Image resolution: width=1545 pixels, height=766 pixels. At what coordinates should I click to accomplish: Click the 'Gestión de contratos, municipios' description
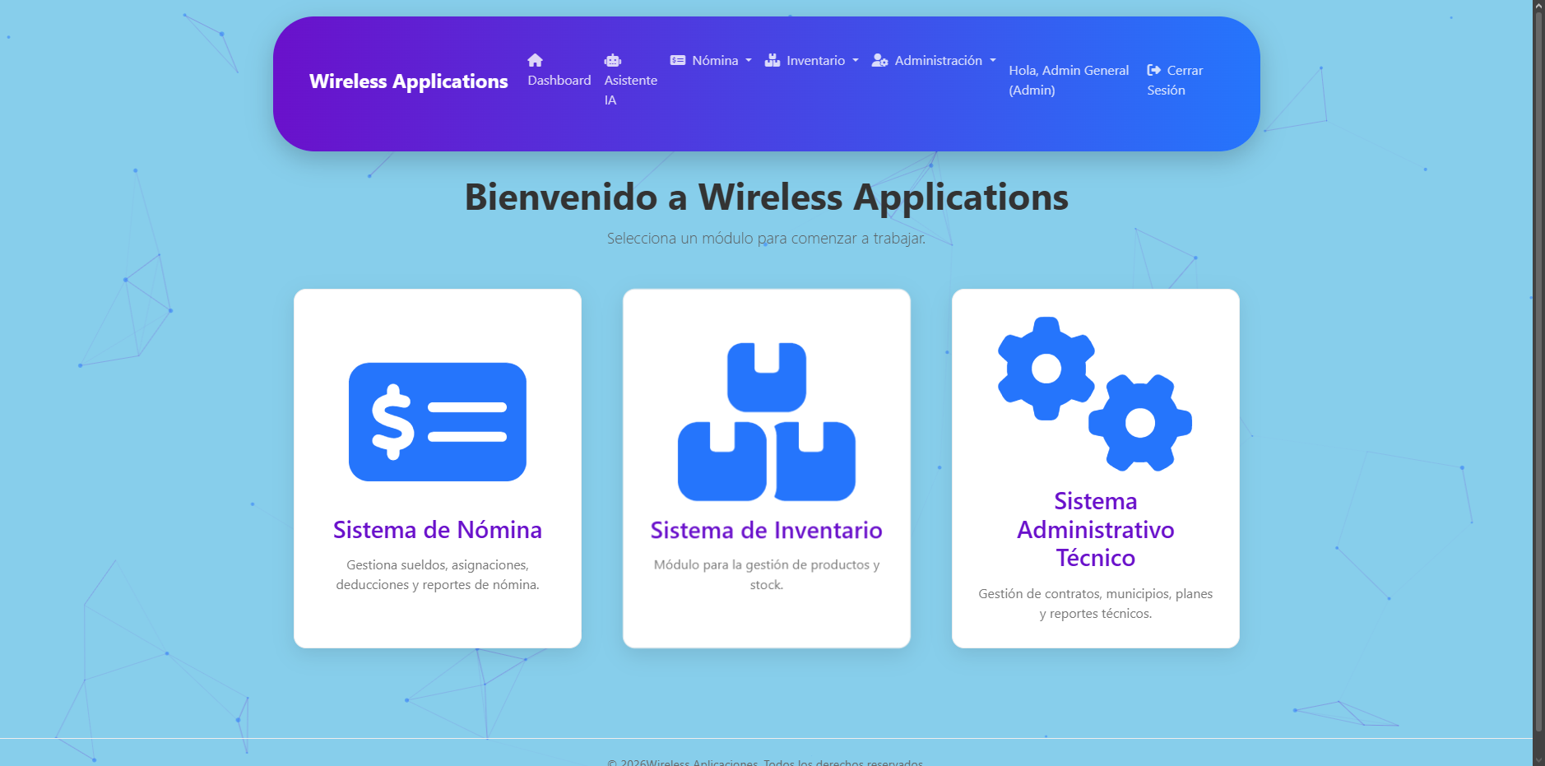click(1096, 603)
